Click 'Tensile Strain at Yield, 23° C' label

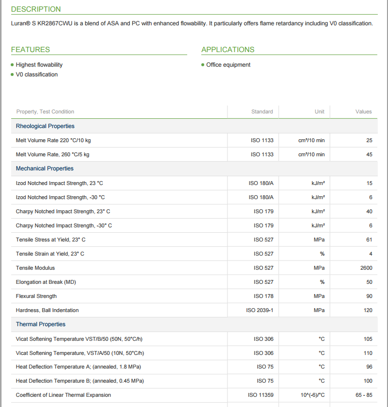point(50,254)
